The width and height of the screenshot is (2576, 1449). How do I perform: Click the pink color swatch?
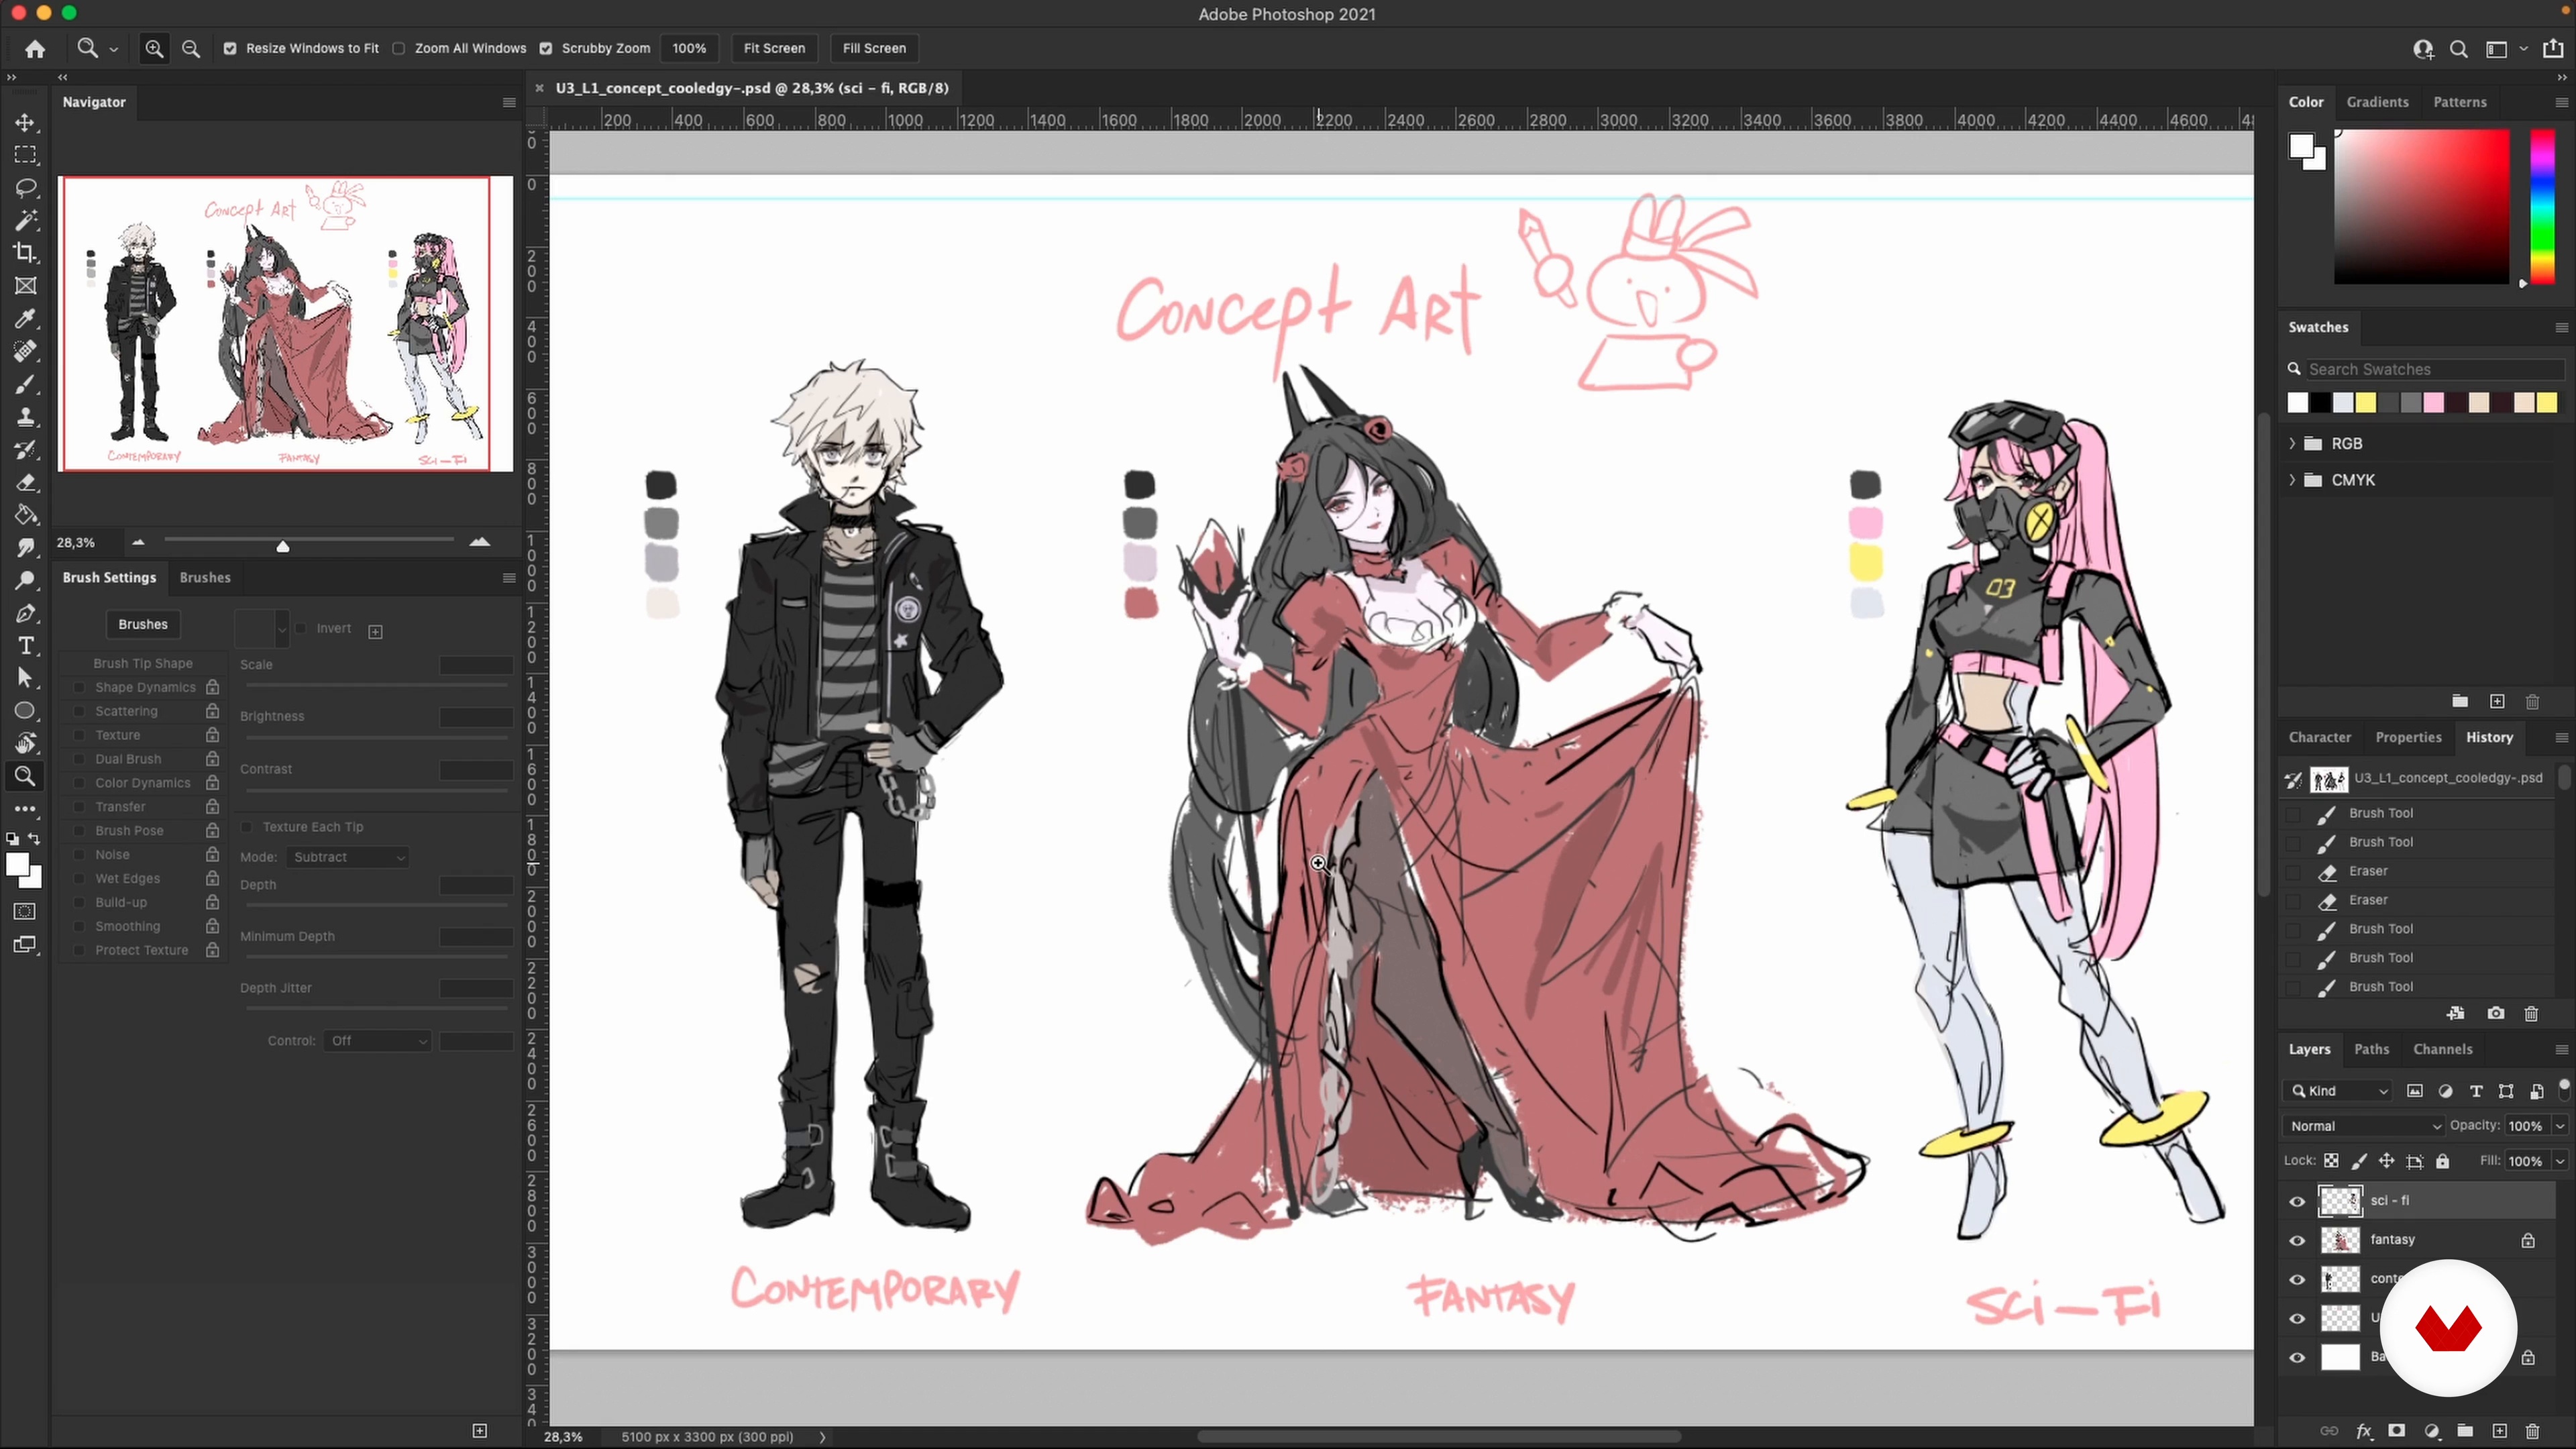tap(2434, 402)
